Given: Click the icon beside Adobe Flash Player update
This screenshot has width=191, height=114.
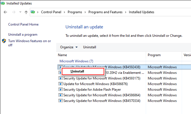Looking at the screenshot, I should pyautogui.click(x=60, y=90).
